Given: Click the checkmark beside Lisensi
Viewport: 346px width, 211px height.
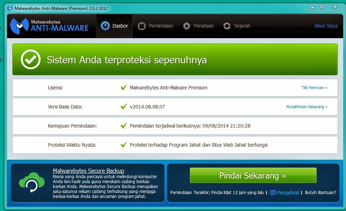Looking at the screenshot, I should point(124,87).
